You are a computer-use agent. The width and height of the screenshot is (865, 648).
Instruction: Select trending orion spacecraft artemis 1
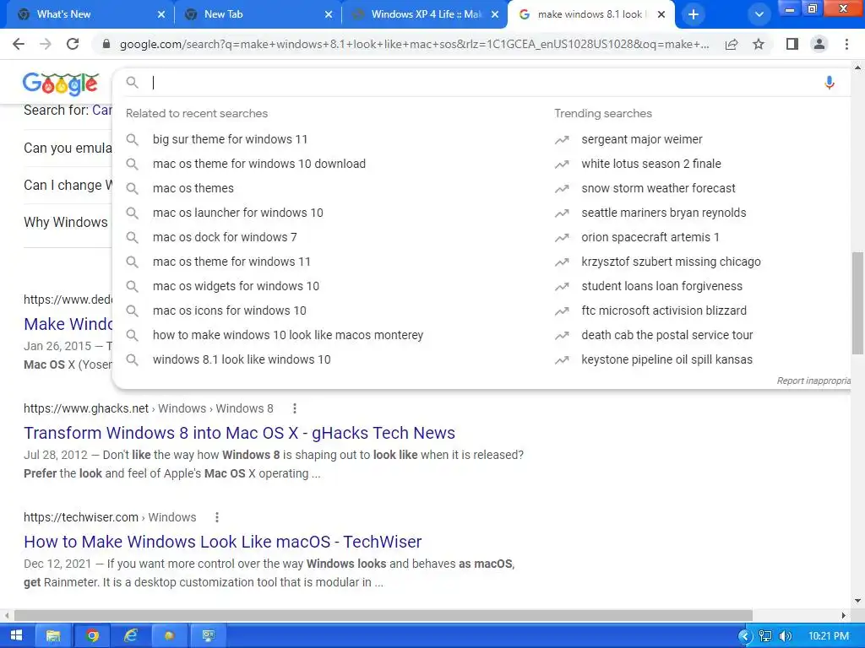pyautogui.click(x=650, y=237)
